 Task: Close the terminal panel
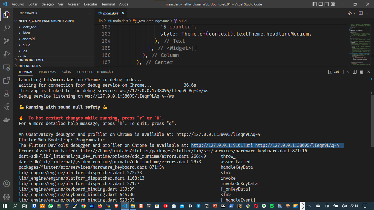pos(369,72)
